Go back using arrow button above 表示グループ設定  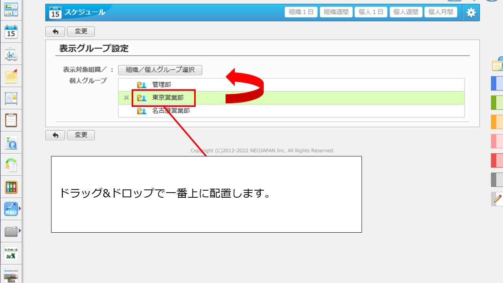point(55,31)
